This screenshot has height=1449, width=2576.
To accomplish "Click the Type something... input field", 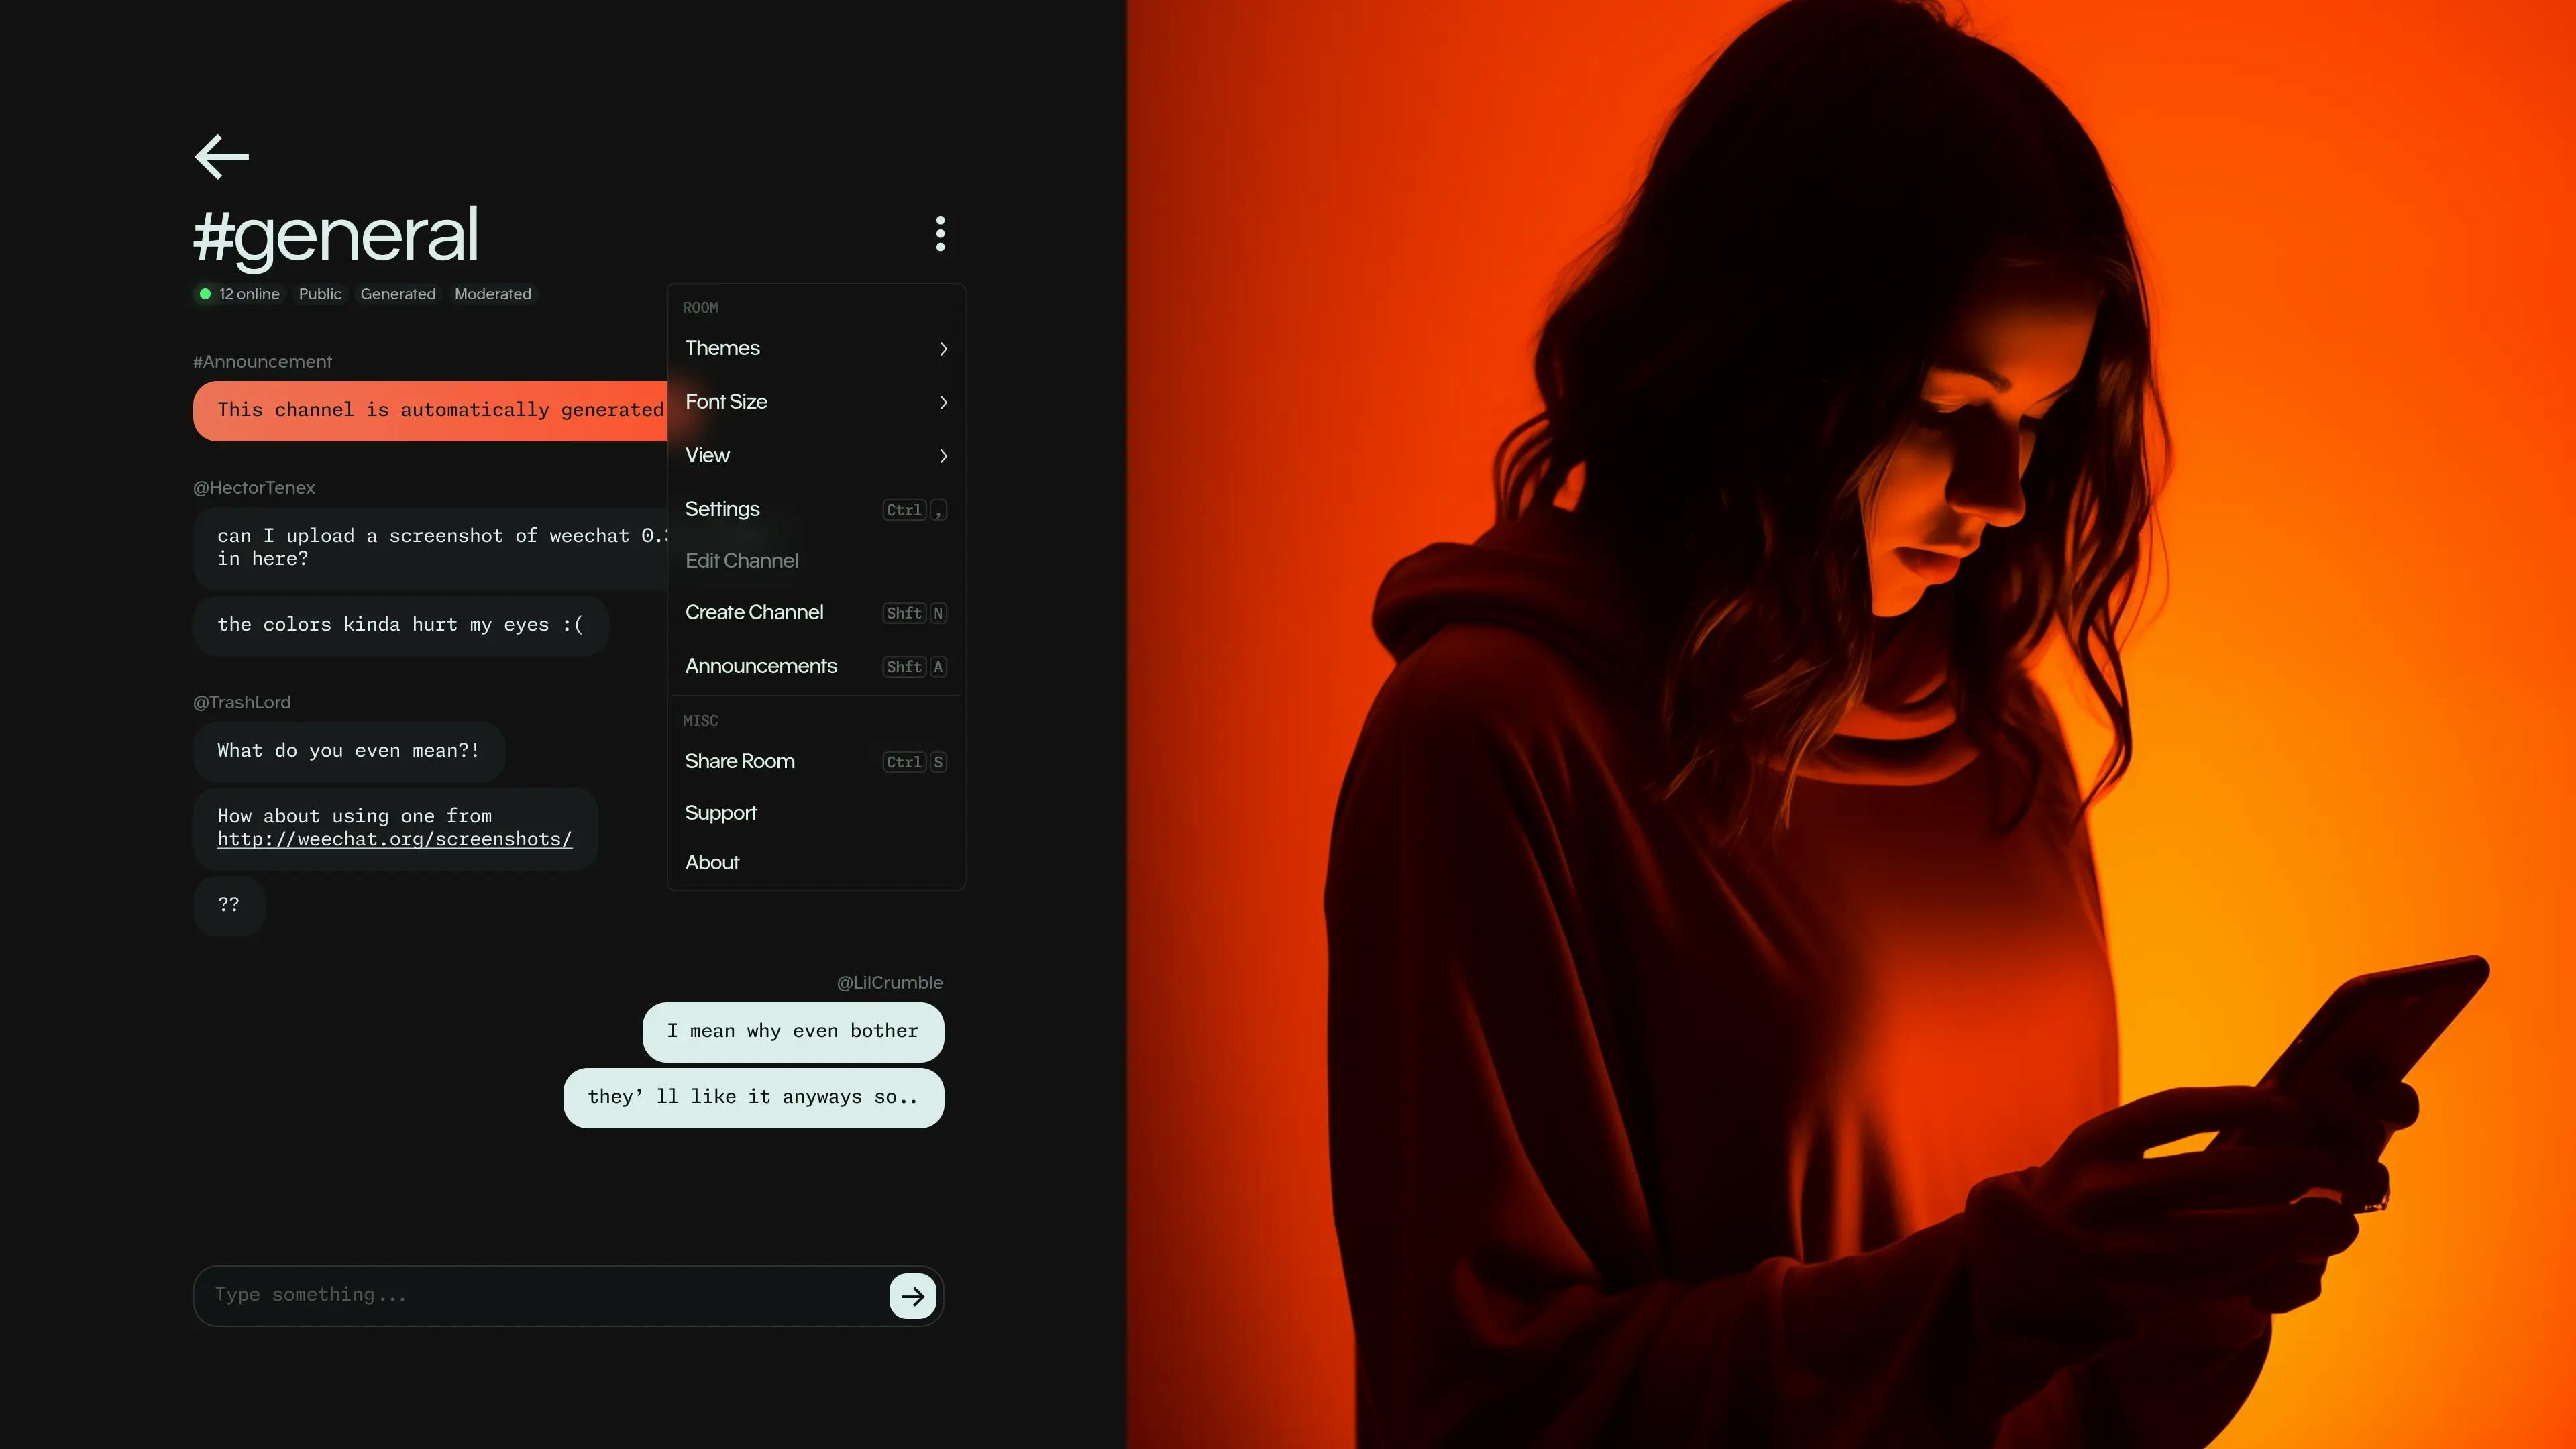I will (x=543, y=1293).
